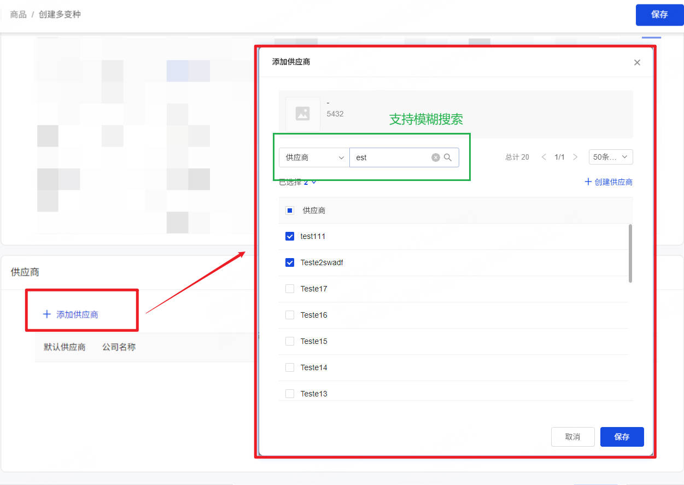Check the Teste15 supplier

click(x=290, y=341)
